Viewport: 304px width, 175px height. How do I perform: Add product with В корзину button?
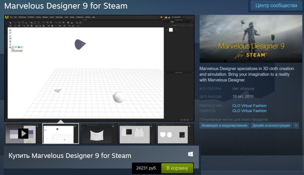(177, 168)
